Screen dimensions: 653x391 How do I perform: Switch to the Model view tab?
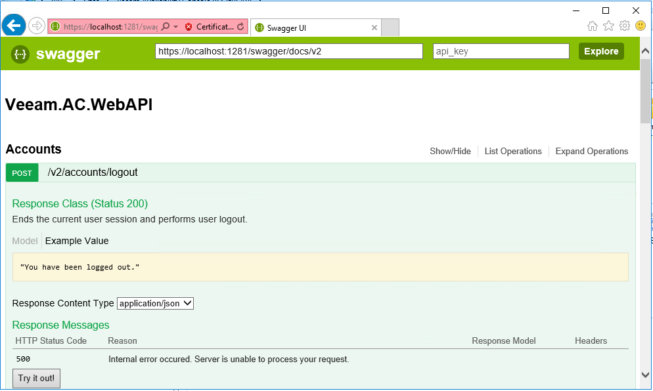(25, 241)
